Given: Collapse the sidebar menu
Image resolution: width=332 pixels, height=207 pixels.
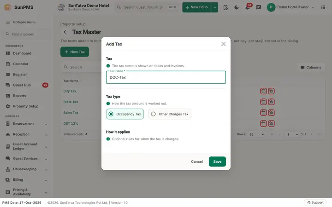Looking at the screenshot, I should [x=21, y=22].
